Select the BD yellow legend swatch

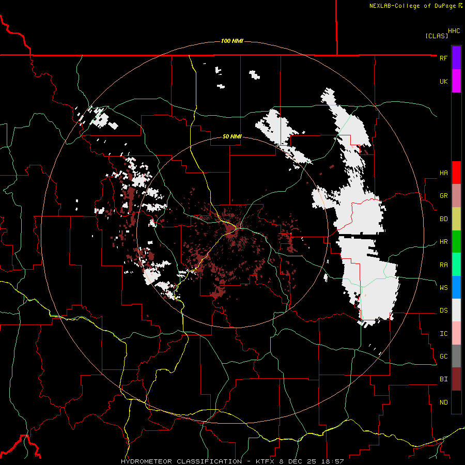[x=456, y=219]
